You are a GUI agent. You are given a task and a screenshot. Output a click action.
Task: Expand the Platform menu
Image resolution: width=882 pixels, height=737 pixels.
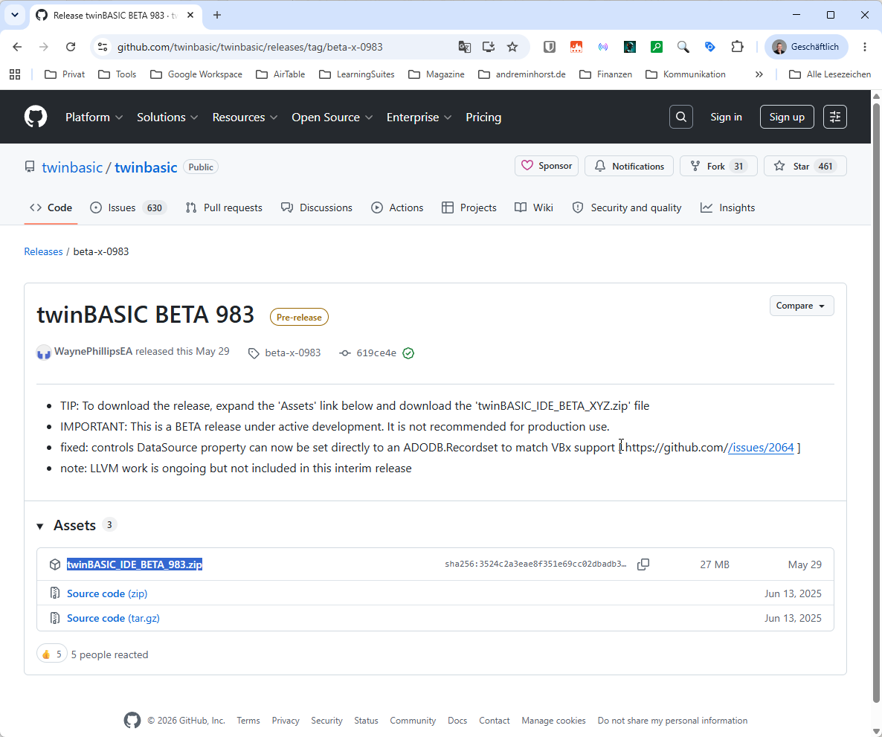pyautogui.click(x=94, y=117)
